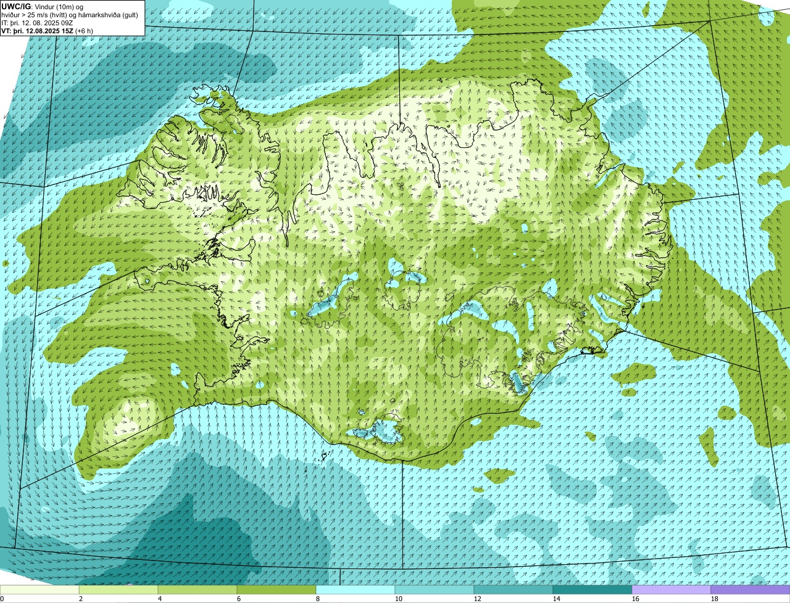
Task: Click the light green 2–4 m/s legend swatch
Action: [118, 589]
